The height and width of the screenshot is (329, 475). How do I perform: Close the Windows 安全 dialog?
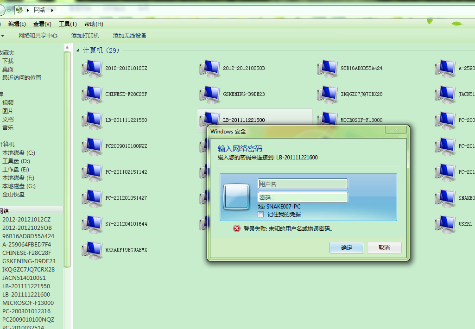click(396, 129)
